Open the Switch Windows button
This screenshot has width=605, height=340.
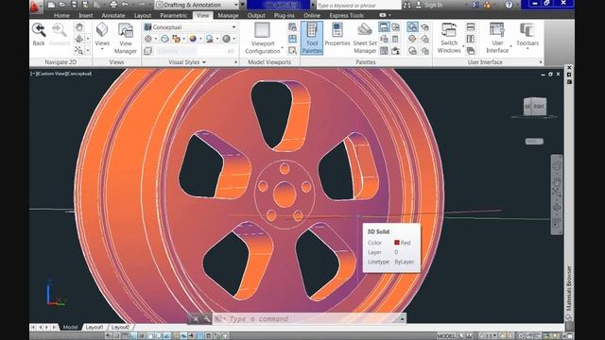[449, 38]
